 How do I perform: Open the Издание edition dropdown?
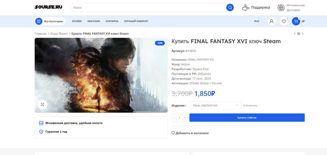coord(215,106)
